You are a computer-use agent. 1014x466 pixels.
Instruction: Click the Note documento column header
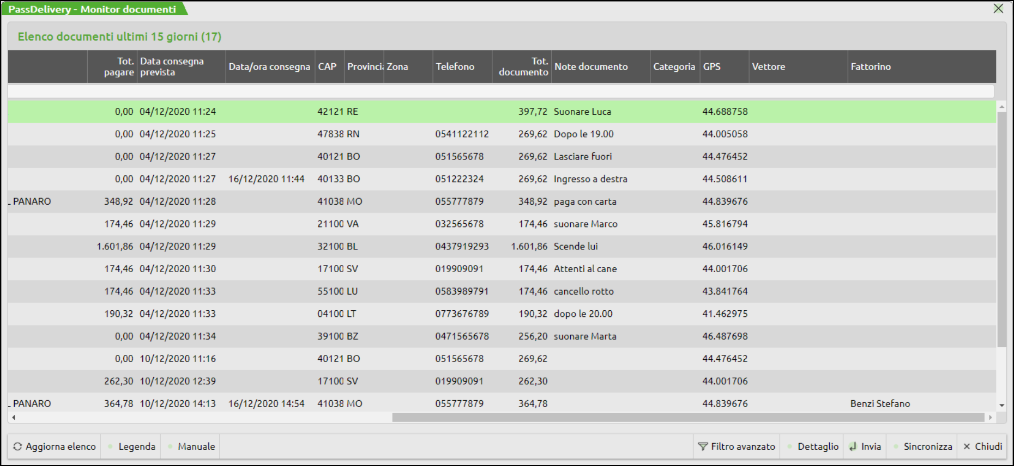(x=591, y=66)
